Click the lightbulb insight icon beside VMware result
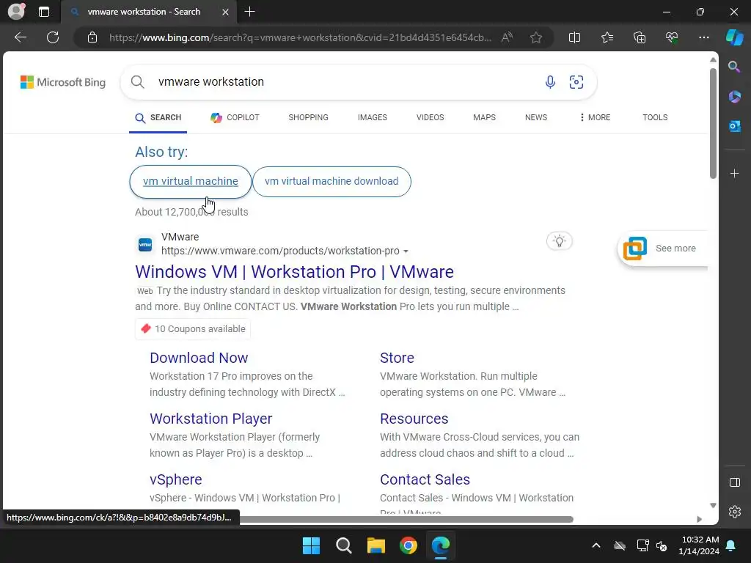The height and width of the screenshot is (563, 751). pyautogui.click(x=560, y=240)
